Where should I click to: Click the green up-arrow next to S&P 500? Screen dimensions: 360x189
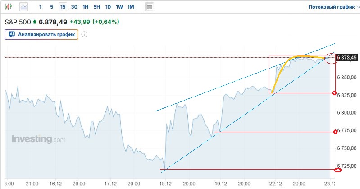click(35, 22)
